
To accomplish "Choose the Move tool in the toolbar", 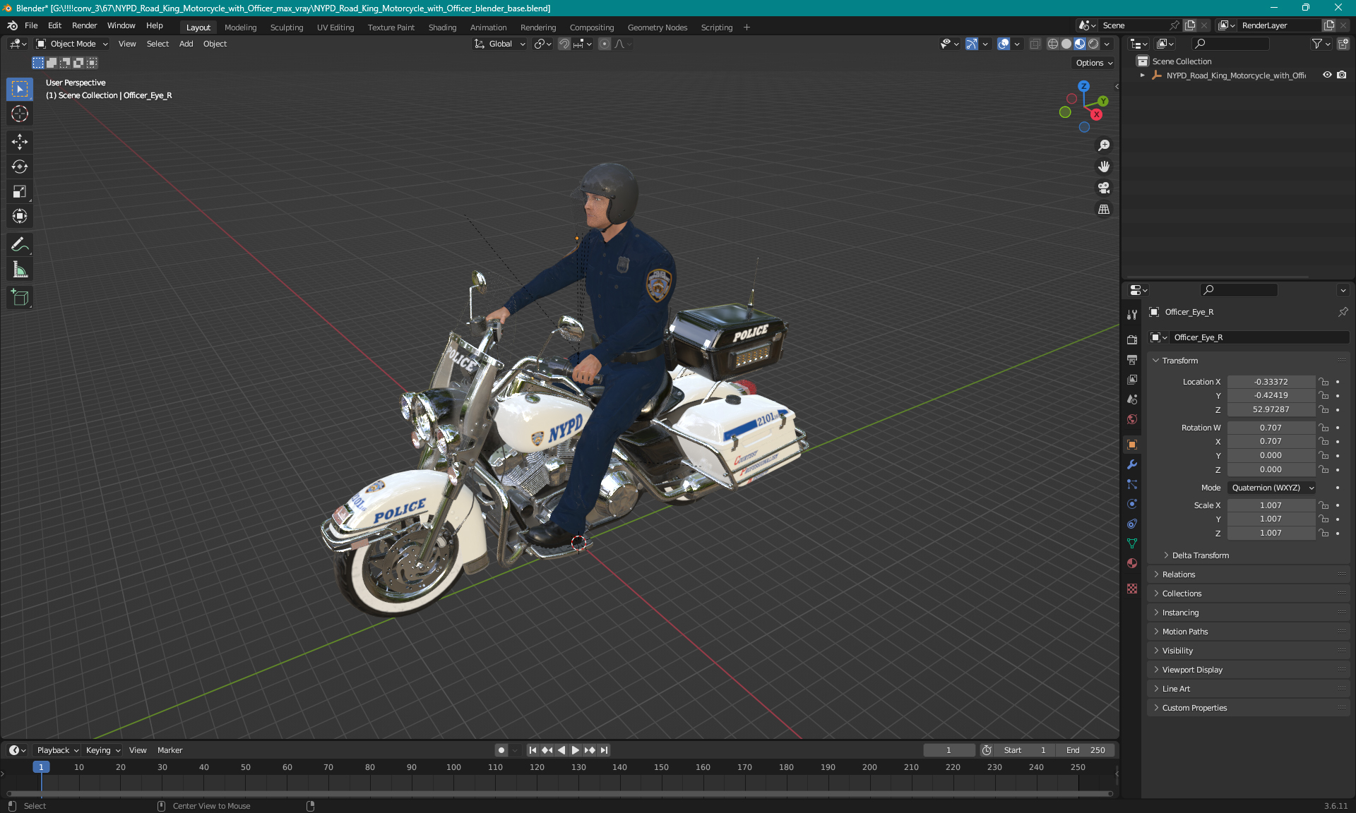I will pyautogui.click(x=20, y=142).
